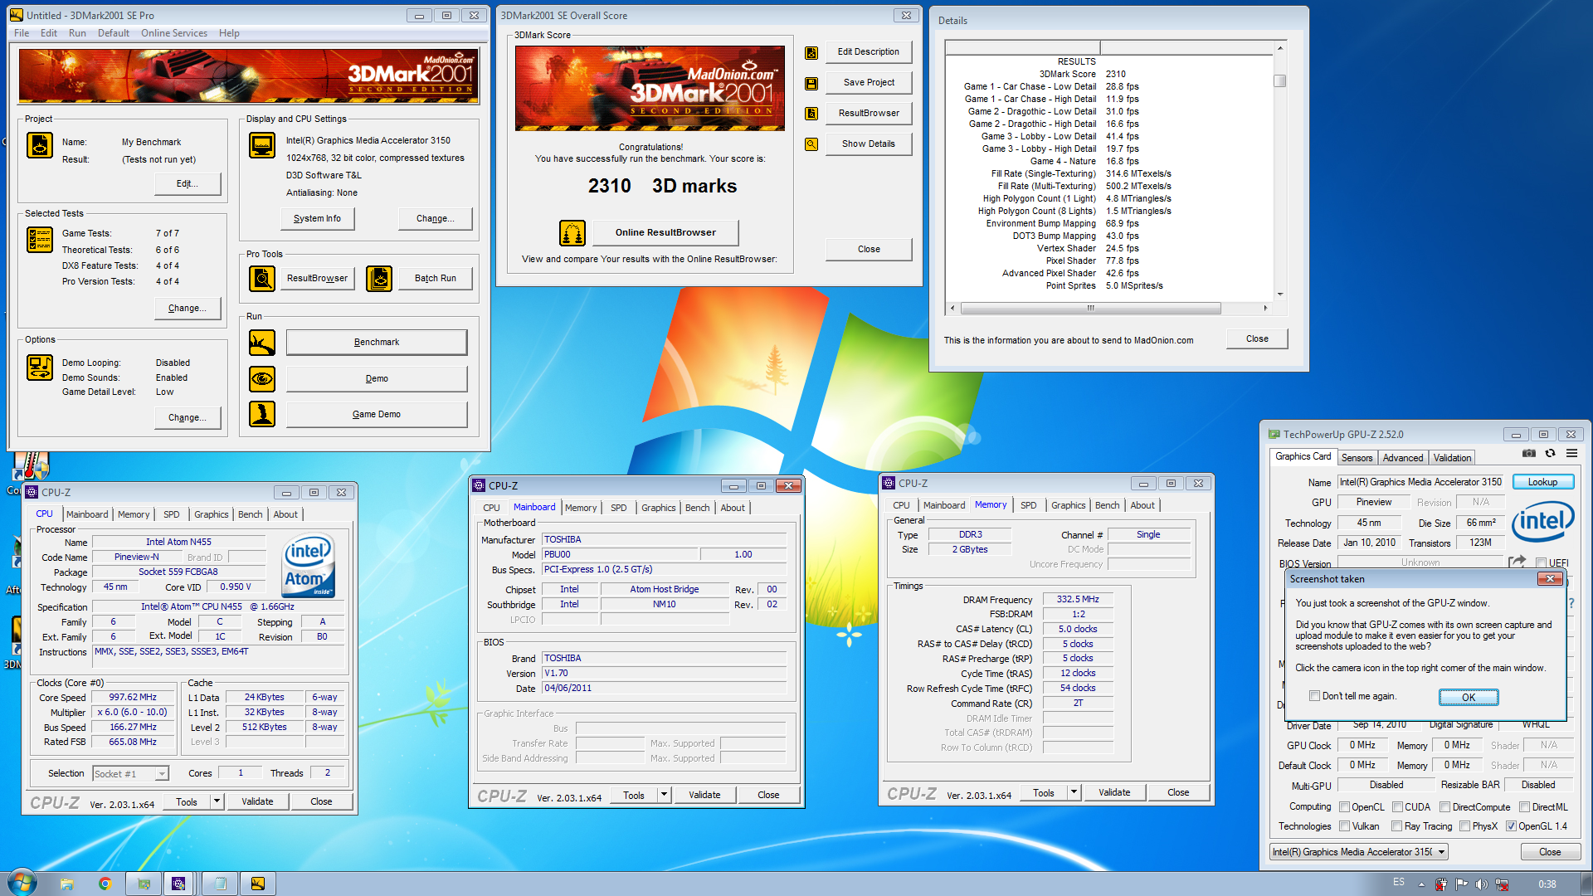Click the GPU-Z refresh icon
The image size is (1593, 896).
pyautogui.click(x=1550, y=454)
